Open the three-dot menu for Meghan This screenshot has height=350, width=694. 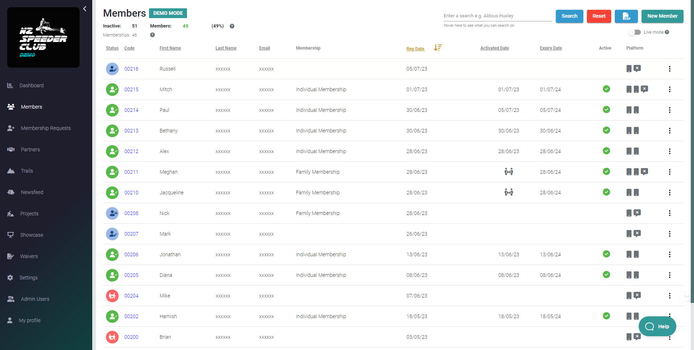point(669,172)
